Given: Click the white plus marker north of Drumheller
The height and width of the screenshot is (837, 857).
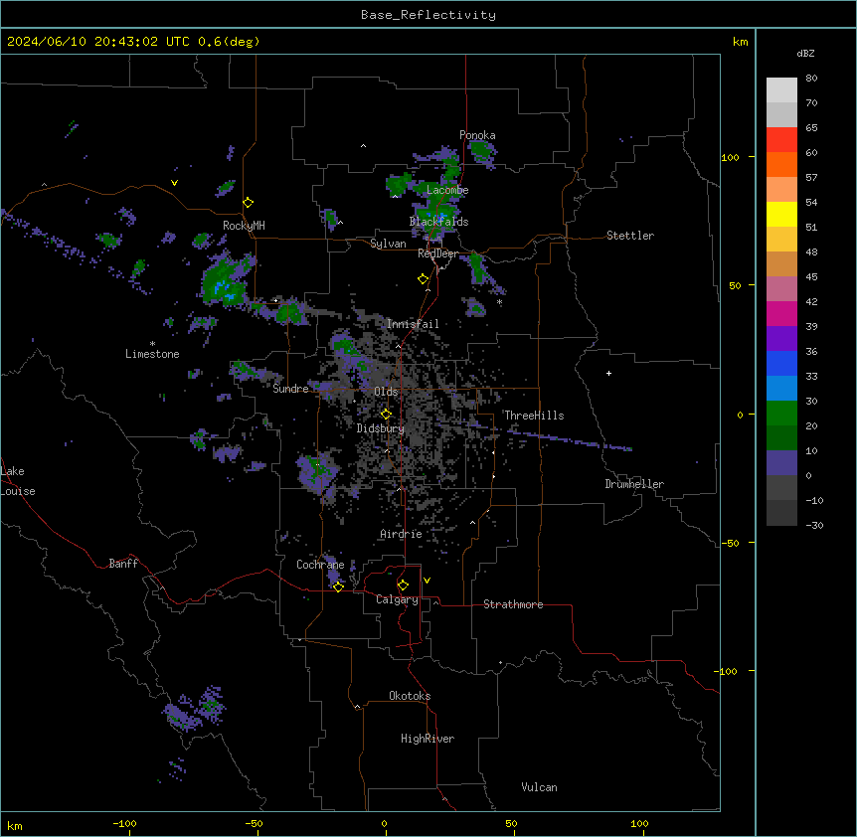Looking at the screenshot, I should [x=608, y=373].
